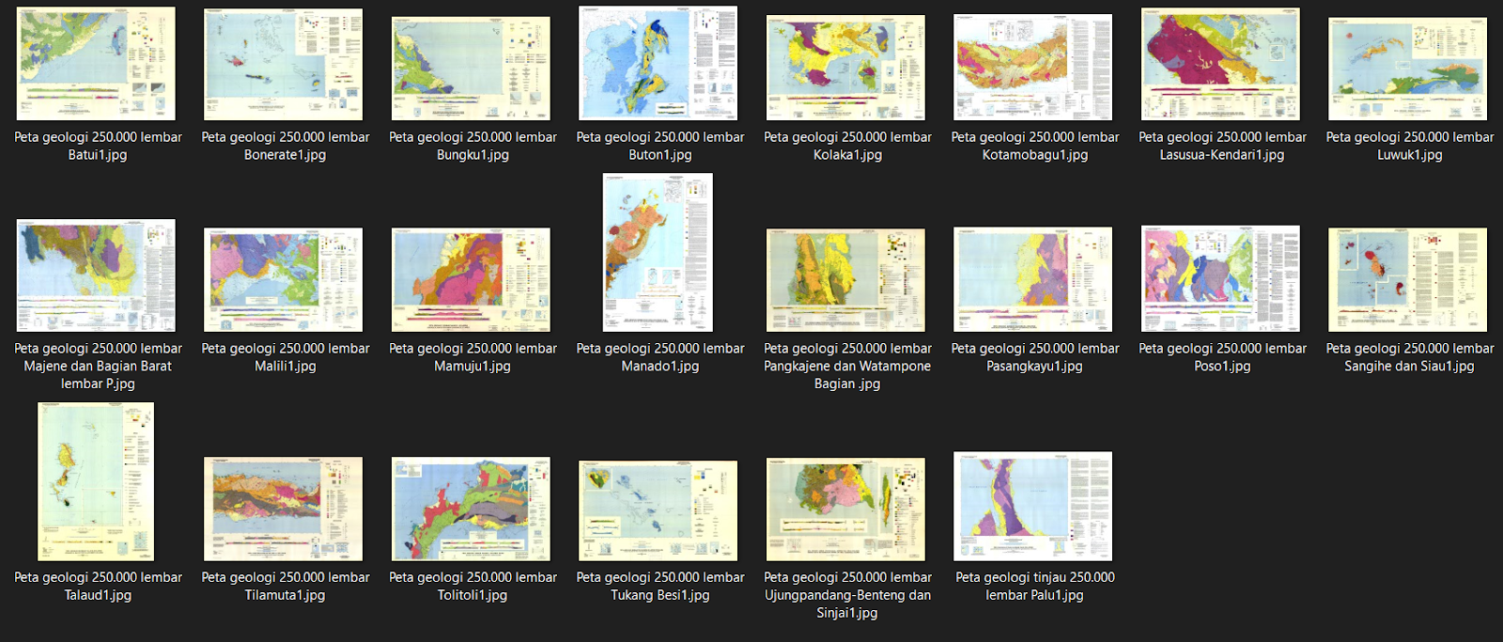The image size is (1503, 642).
Task: Click the file name ending in Talaud1.jpg
Action: click(x=98, y=587)
